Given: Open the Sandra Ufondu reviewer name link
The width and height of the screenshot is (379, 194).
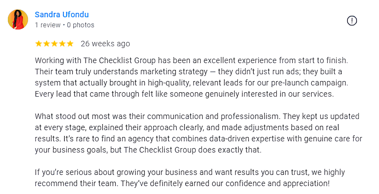Looking at the screenshot, I should [62, 15].
